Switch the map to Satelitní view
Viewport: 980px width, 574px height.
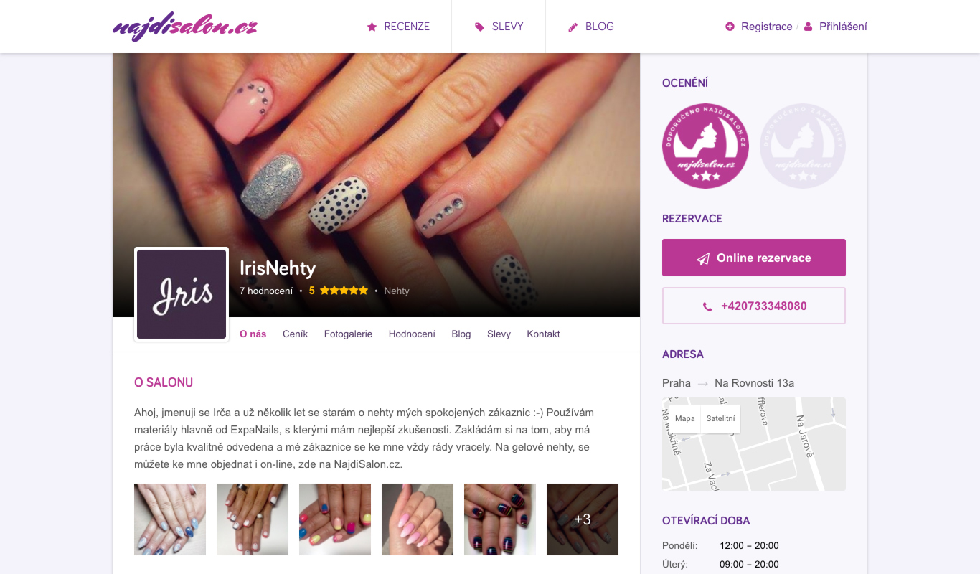pos(720,418)
